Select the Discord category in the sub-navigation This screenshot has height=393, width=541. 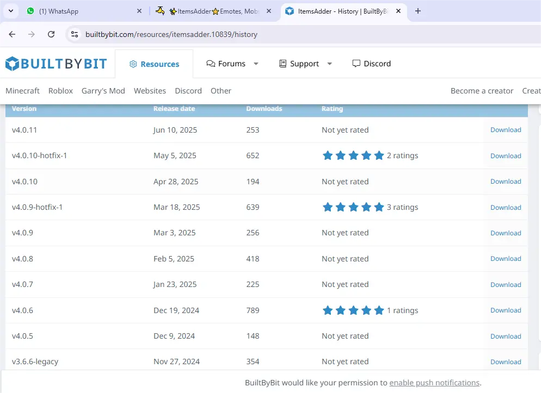(x=188, y=91)
